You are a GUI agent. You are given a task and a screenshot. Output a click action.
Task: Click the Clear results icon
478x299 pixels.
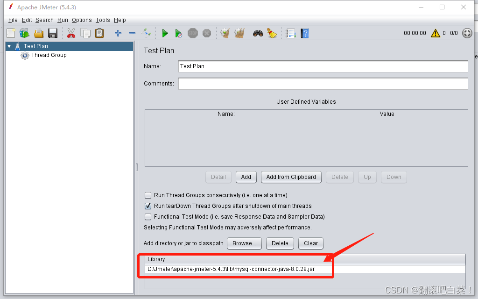[x=225, y=33]
